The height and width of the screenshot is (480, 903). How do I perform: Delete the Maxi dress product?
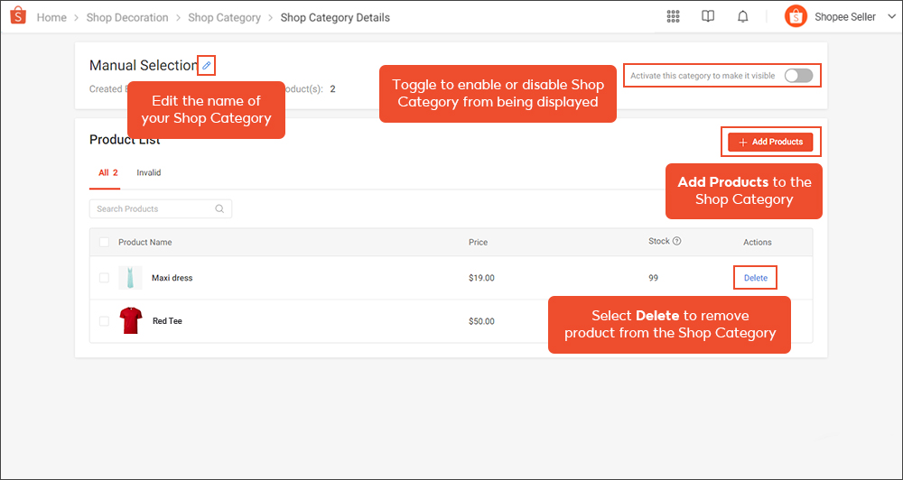pos(756,278)
